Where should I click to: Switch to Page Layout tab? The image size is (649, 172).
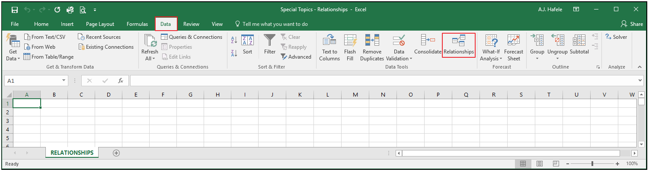pyautogui.click(x=100, y=24)
